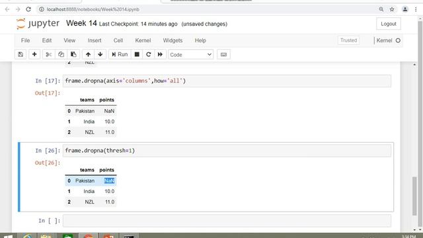Open the command palette keyboard icon
Screen dimensions: 423x238
coord(223,54)
